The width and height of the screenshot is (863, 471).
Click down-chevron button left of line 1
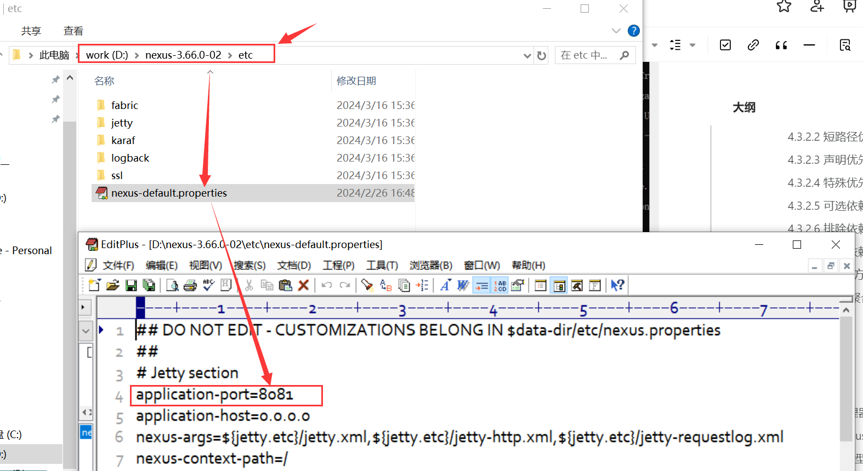pos(86,331)
